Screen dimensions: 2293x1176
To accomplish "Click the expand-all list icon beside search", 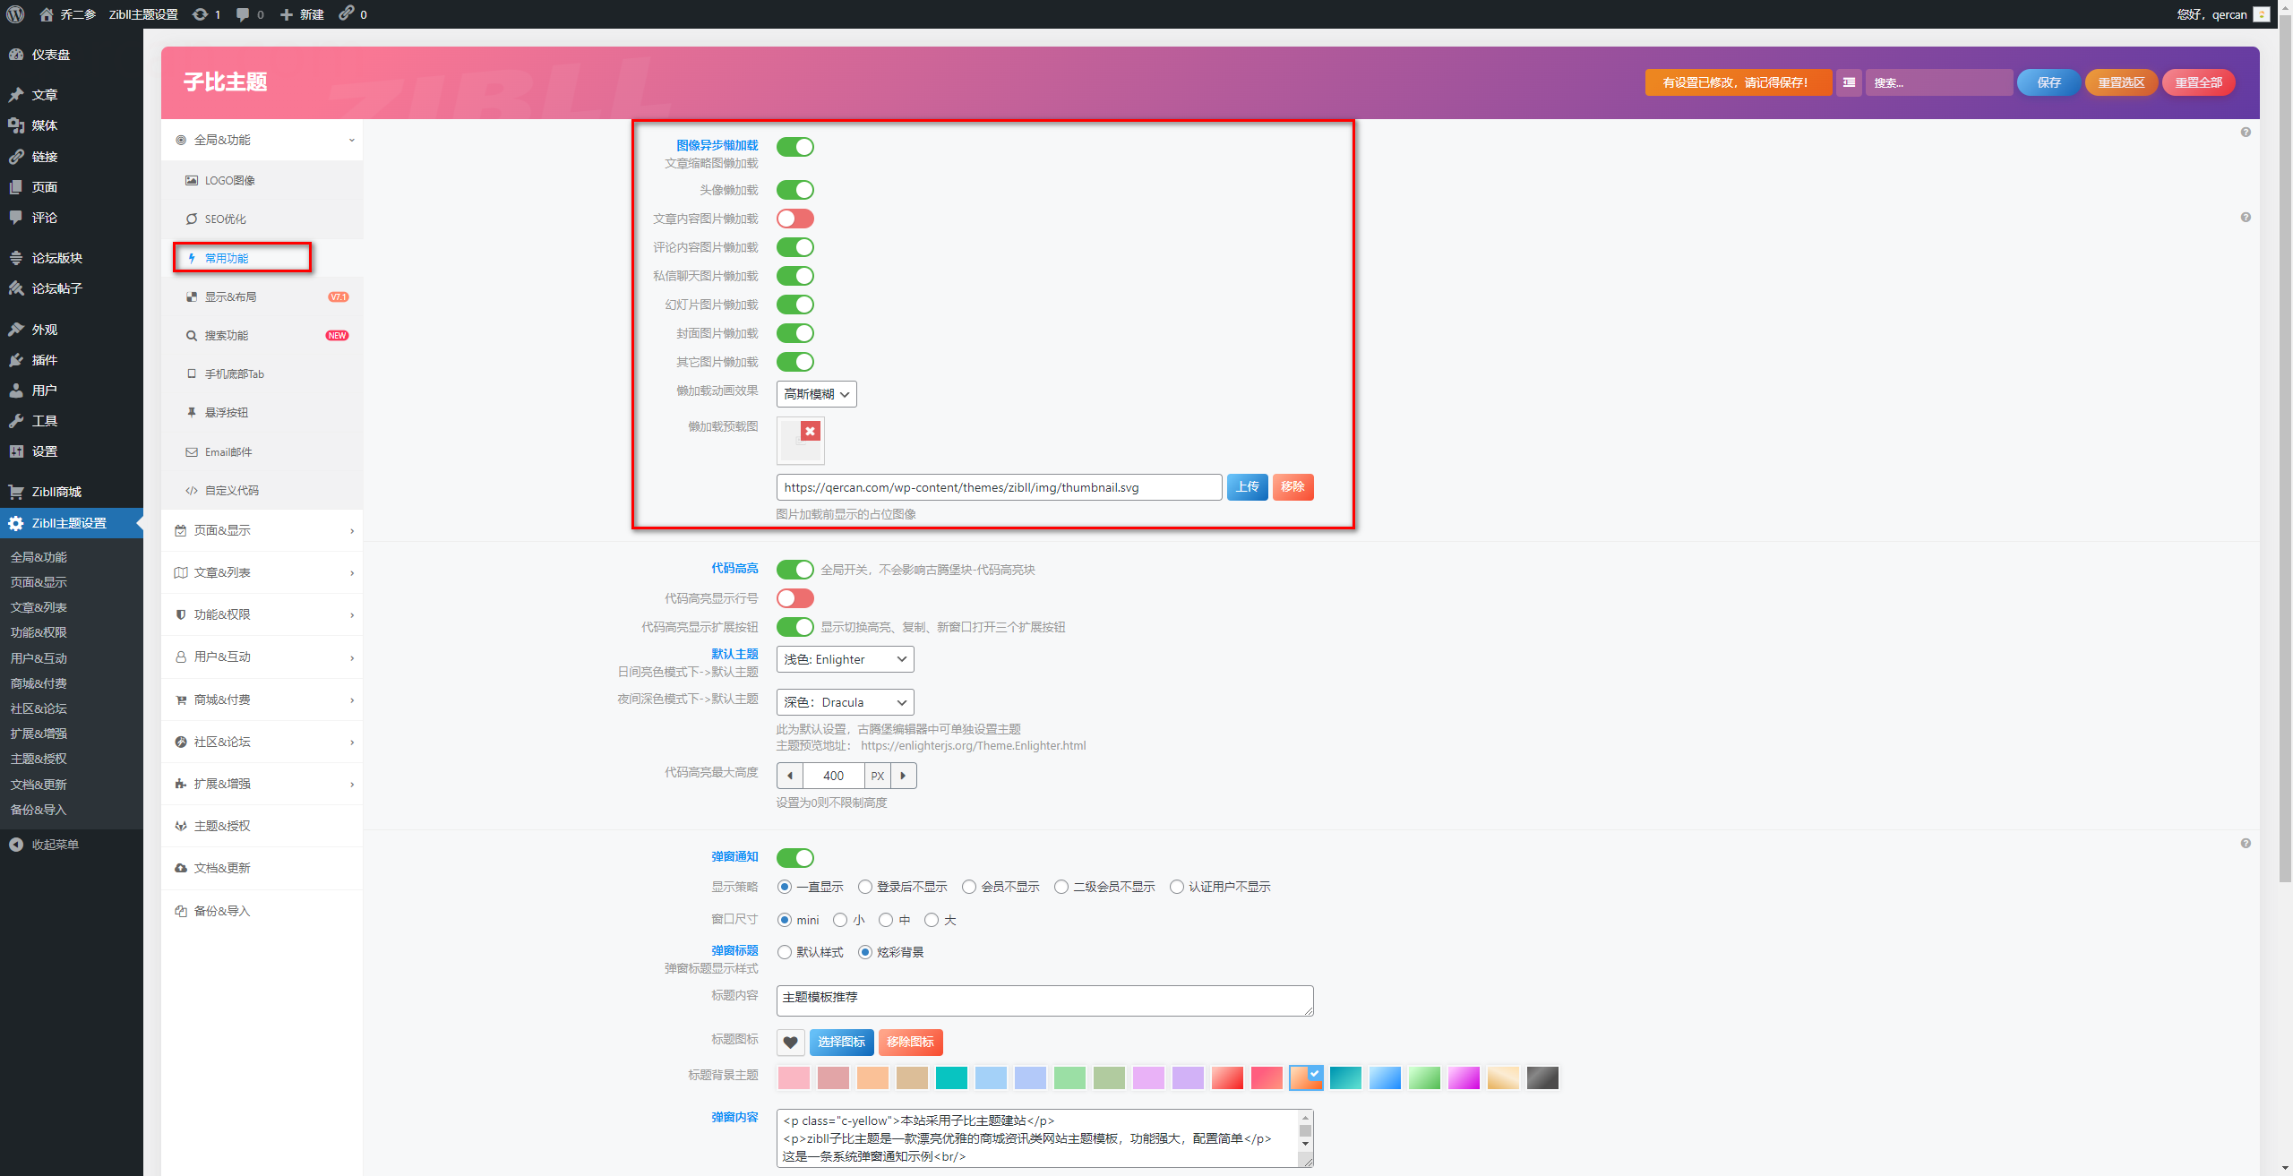I will [x=1849, y=82].
